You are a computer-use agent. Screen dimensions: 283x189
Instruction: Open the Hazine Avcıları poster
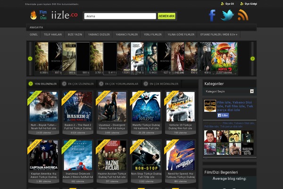pyautogui.click(x=112, y=155)
